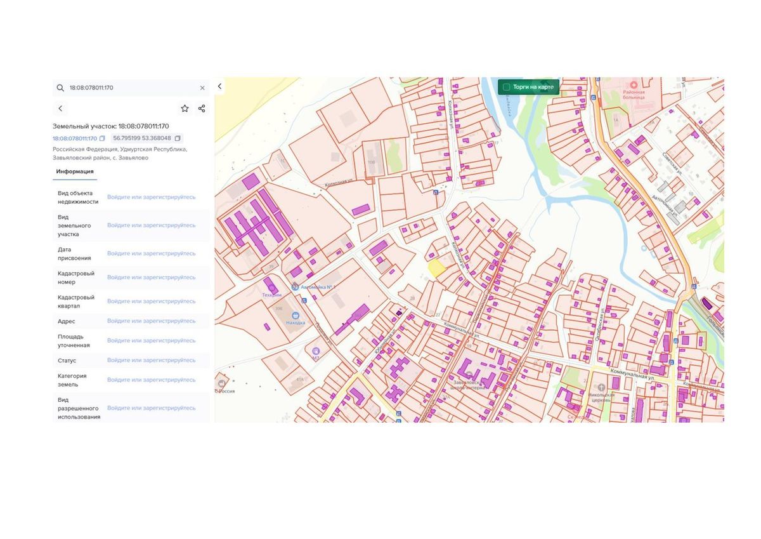
Task: Copy coordinates 56.795199 53.368048
Action: tap(178, 138)
